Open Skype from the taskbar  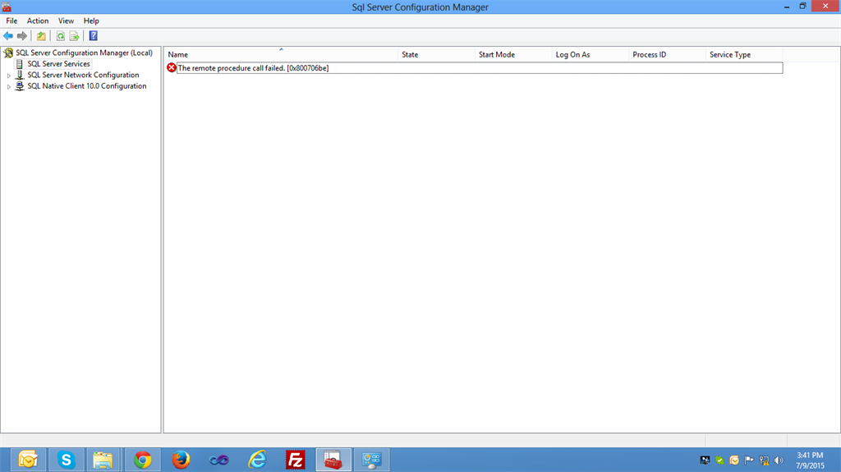point(66,460)
